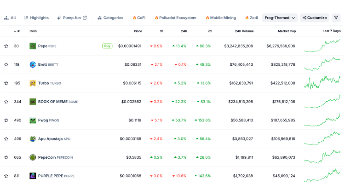Sort by the 7d change column

tap(210, 31)
